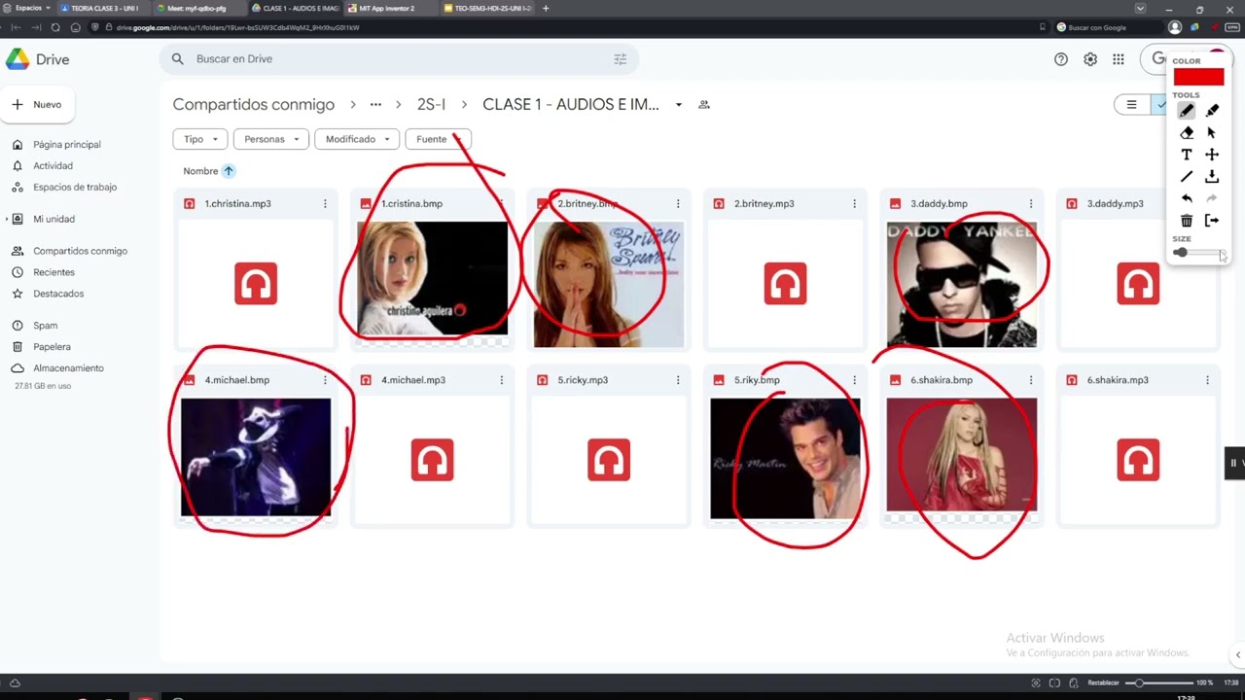This screenshot has width=1245, height=700.
Task: Open the Modificado filter dropdown
Action: tap(357, 139)
